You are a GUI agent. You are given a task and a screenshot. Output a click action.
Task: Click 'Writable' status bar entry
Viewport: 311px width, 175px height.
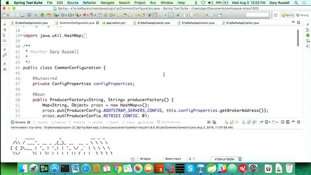coord(145,159)
